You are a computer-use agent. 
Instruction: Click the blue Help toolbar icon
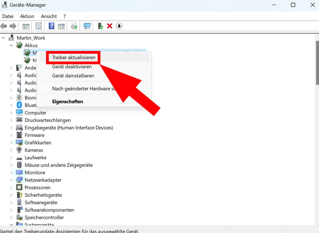click(x=51, y=26)
